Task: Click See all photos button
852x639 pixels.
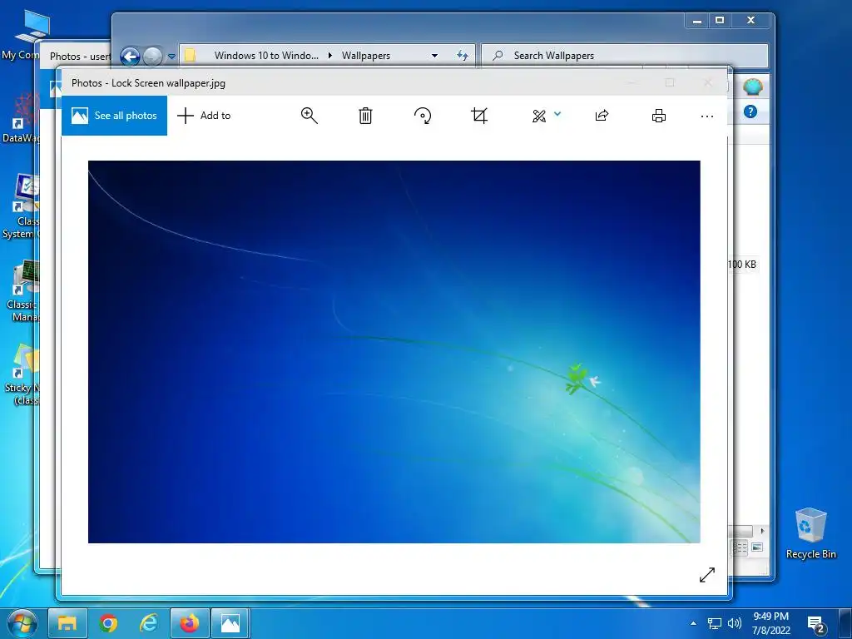Action: (x=115, y=115)
